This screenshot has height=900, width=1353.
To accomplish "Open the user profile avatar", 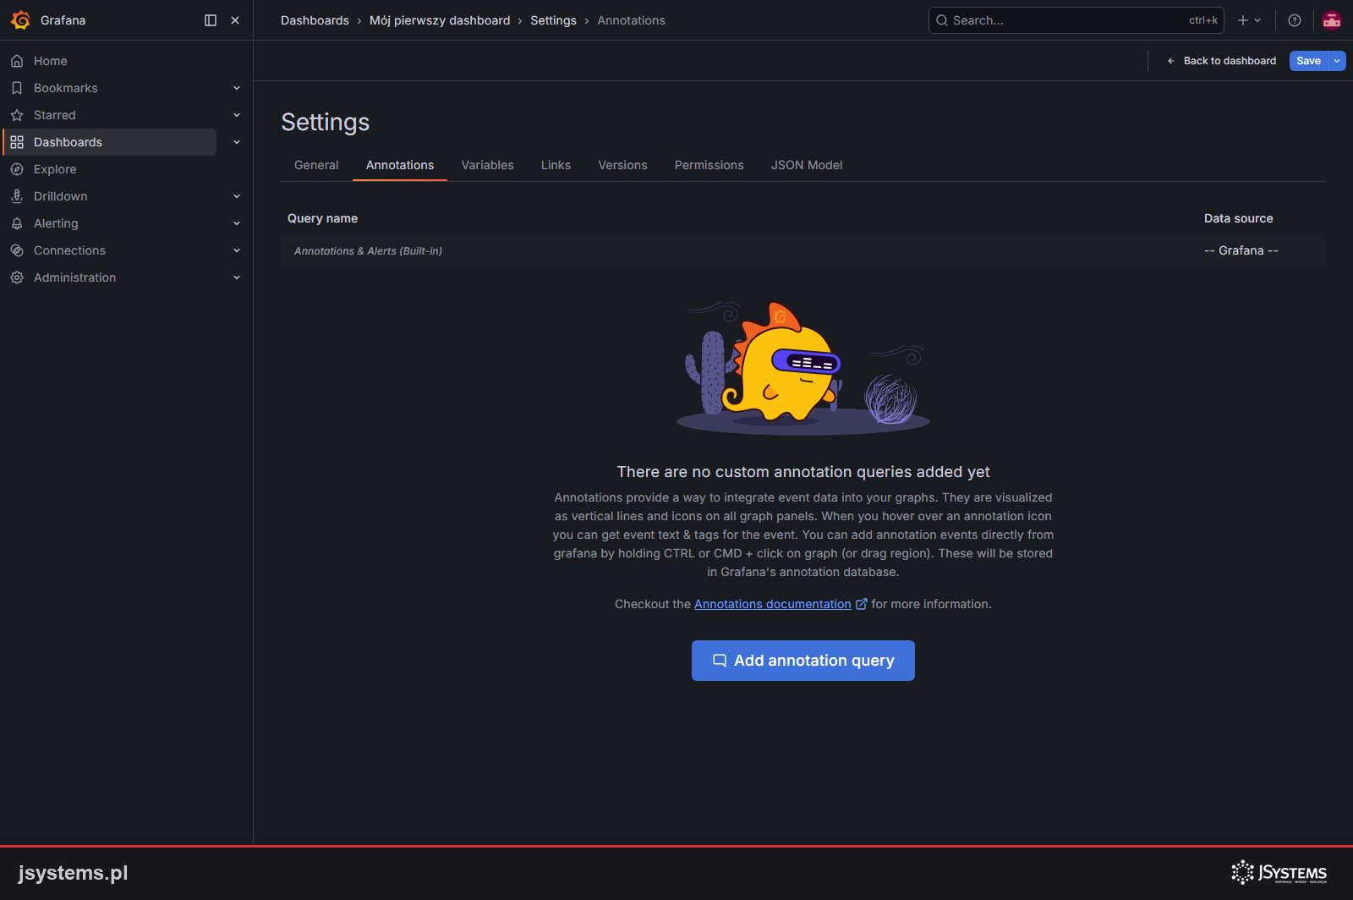I will [1332, 20].
